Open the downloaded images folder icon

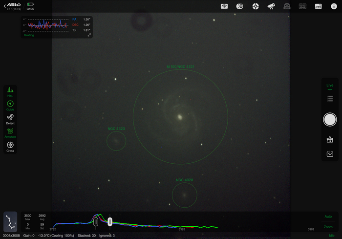click(330, 154)
